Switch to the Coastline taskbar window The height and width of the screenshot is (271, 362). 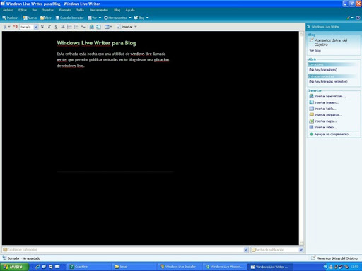(x=88, y=267)
